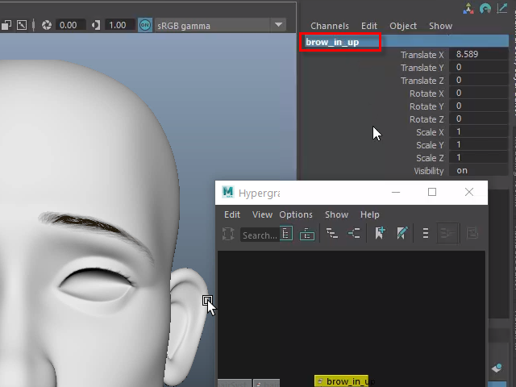Click the exposure value field 0.00
Image resolution: width=516 pixels, height=387 pixels.
click(x=71, y=25)
